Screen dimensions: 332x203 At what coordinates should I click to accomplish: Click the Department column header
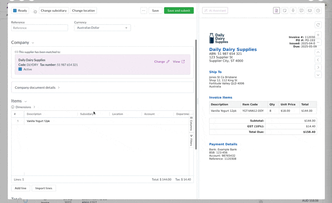pos(182,114)
